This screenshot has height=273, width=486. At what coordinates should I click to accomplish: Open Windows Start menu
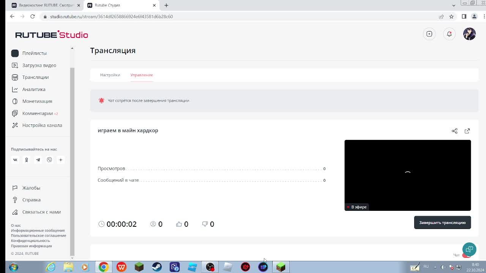click(13, 267)
